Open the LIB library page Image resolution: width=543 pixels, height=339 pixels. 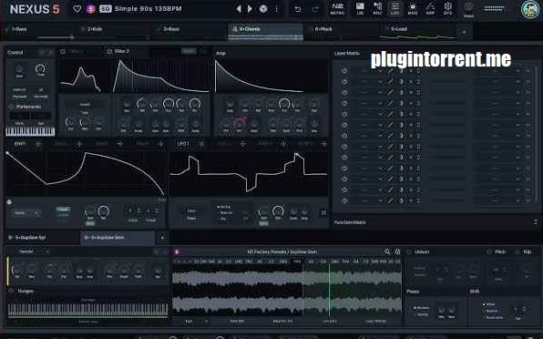[x=360, y=8]
